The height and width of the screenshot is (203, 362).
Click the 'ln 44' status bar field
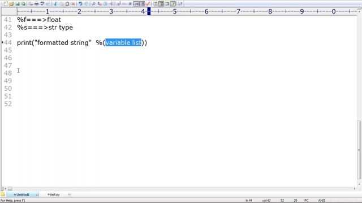(249, 201)
